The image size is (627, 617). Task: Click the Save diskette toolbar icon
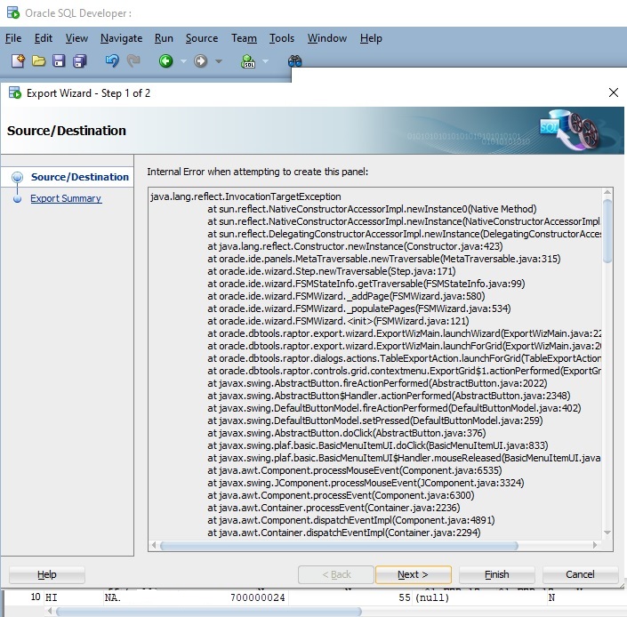[59, 61]
